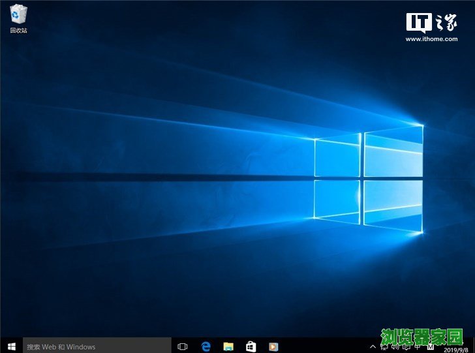Click Show Desktop strip at taskbar's far edge
Viewport: 475px width, 353px height.
tap(473, 346)
